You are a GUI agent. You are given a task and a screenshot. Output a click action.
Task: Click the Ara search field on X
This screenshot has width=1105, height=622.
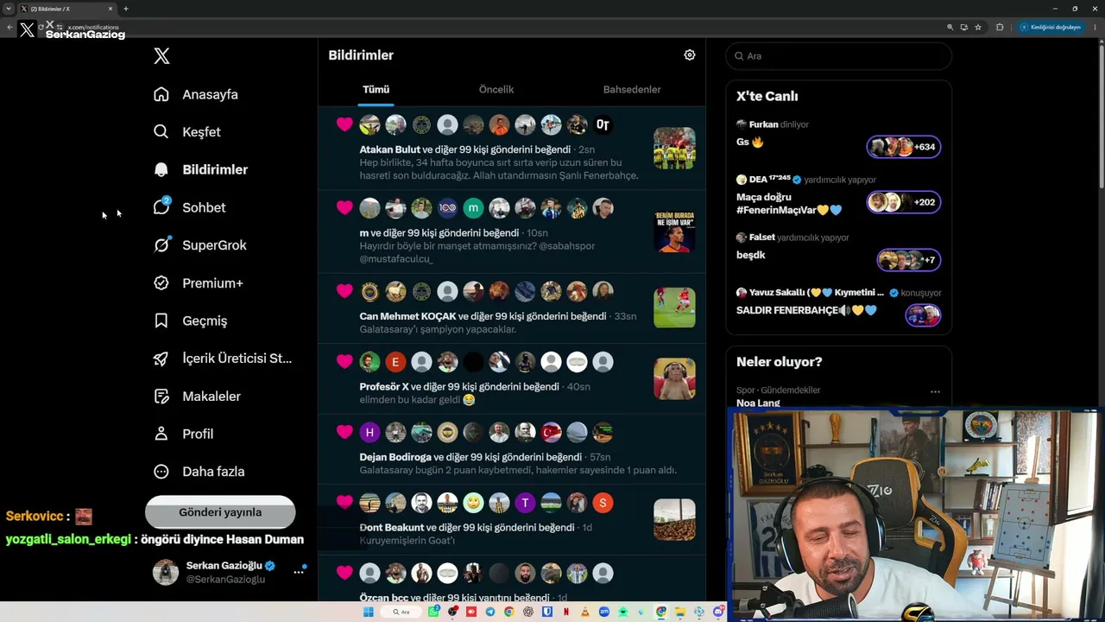click(839, 56)
